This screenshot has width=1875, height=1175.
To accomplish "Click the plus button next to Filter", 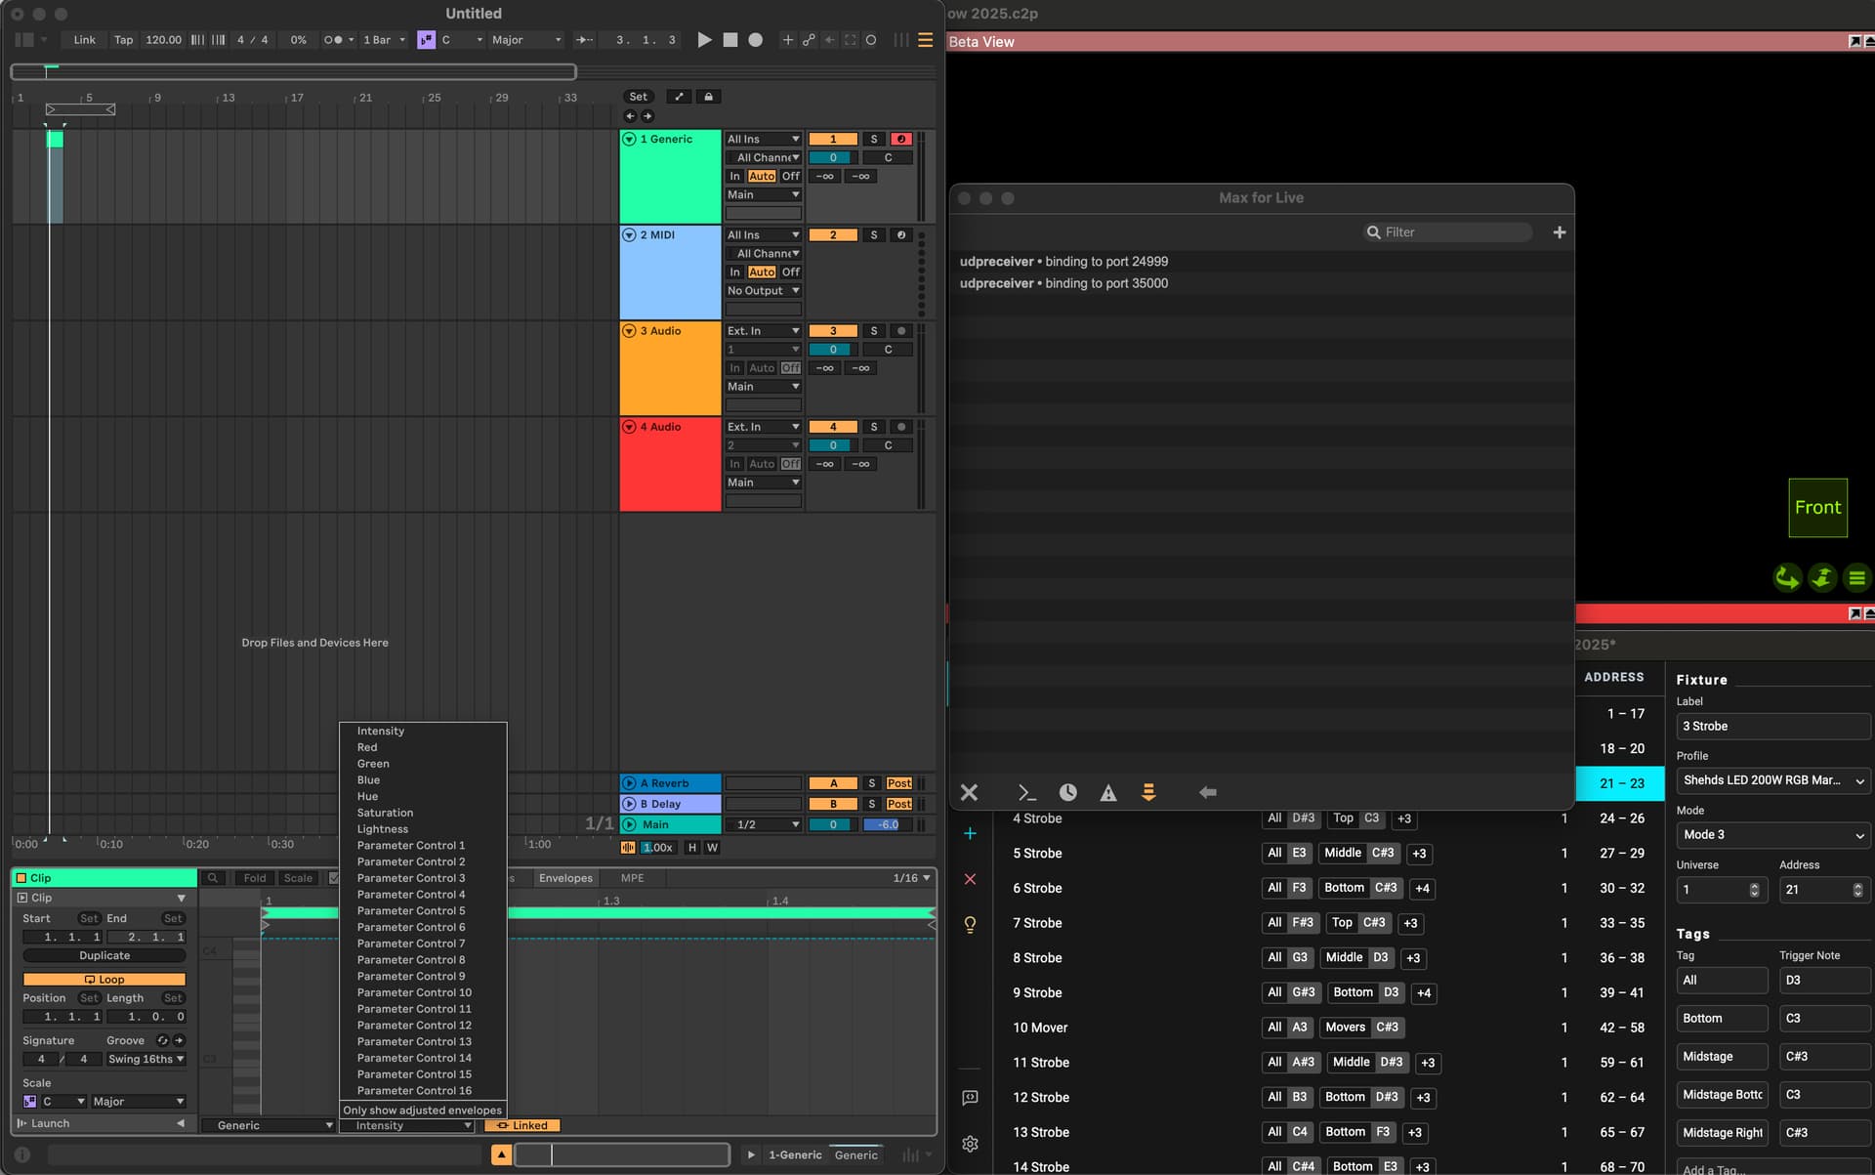I will [1560, 232].
